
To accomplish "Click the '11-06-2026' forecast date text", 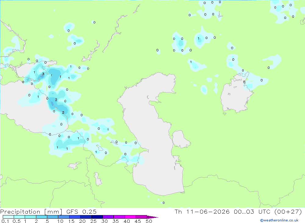I will (208, 212).
